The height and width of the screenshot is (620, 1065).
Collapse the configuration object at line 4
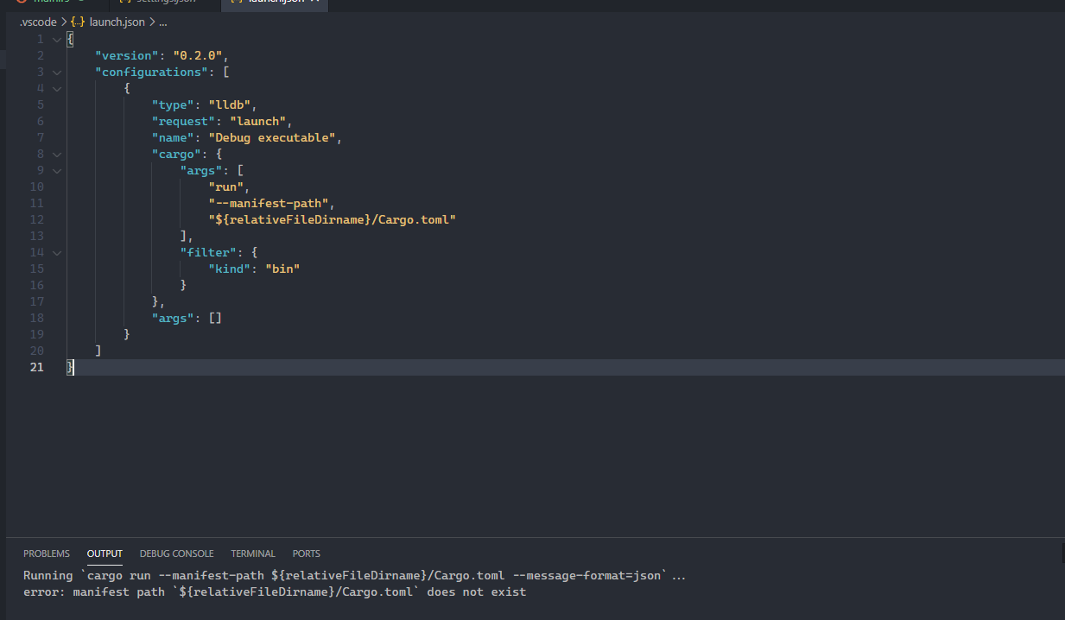[x=56, y=88]
